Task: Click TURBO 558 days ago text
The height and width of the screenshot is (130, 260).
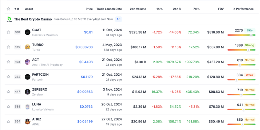Action: point(113,50)
